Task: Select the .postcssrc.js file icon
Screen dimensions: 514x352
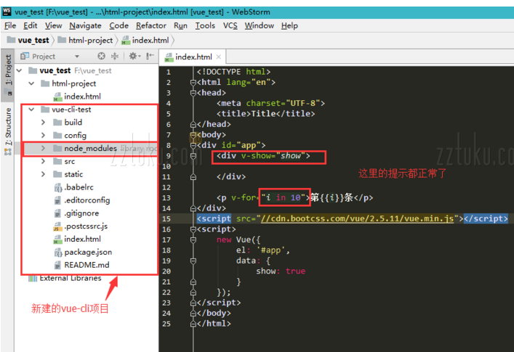Action: click(x=57, y=226)
